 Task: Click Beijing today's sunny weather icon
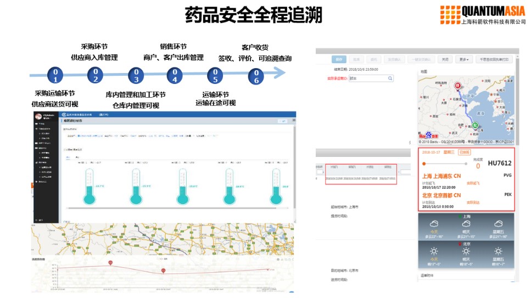[x=434, y=252]
